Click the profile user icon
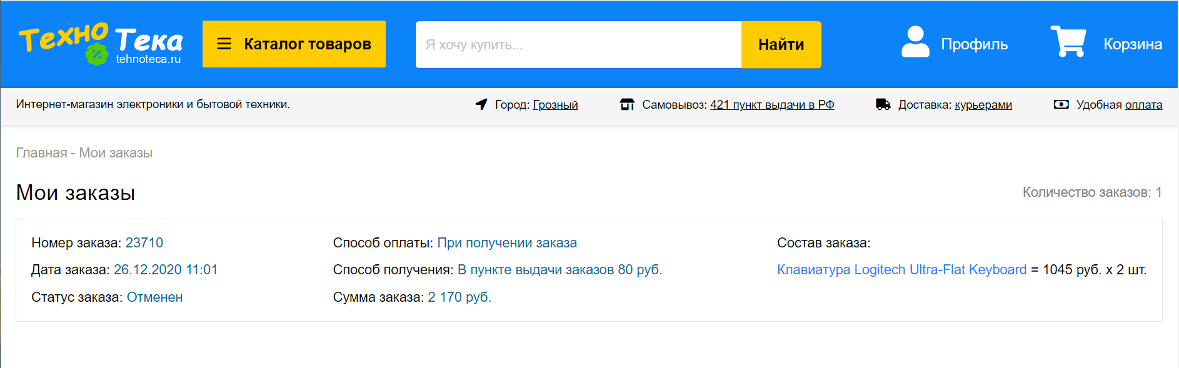Screen dimensions: 1179x368 [x=915, y=42]
